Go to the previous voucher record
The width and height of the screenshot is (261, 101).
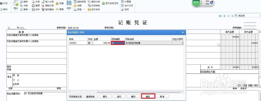(x=224, y=16)
